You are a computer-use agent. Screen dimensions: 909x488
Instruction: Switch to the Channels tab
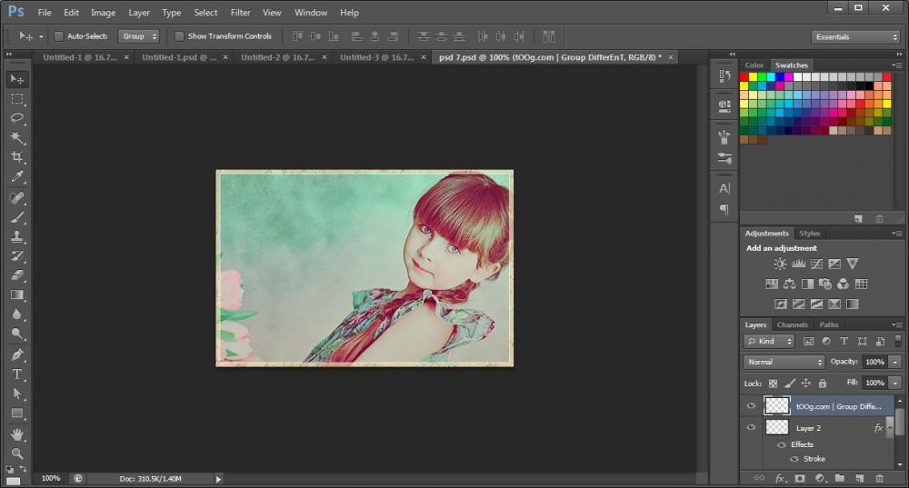click(792, 324)
